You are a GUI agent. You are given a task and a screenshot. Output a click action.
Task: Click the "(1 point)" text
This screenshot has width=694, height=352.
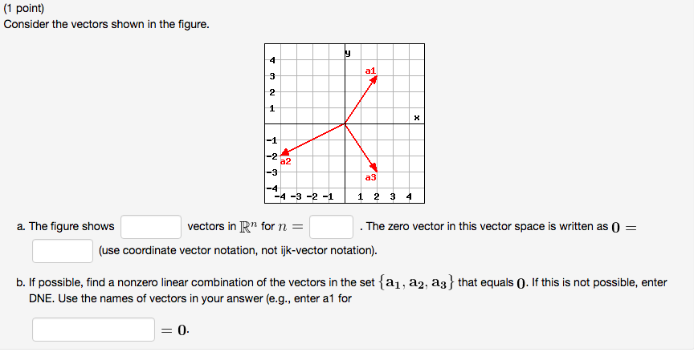pos(24,8)
